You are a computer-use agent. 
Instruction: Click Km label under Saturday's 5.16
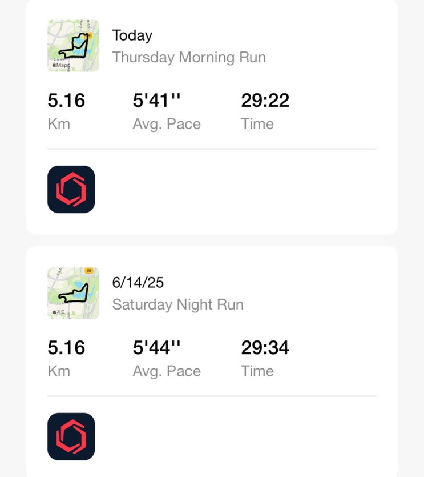[59, 371]
